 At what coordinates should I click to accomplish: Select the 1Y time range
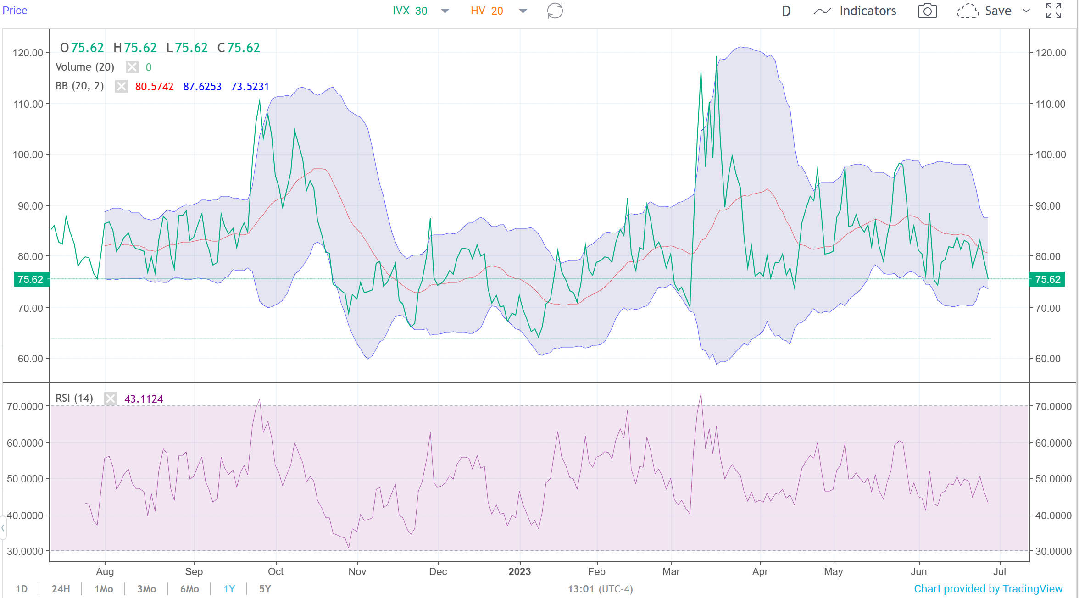coord(229,589)
